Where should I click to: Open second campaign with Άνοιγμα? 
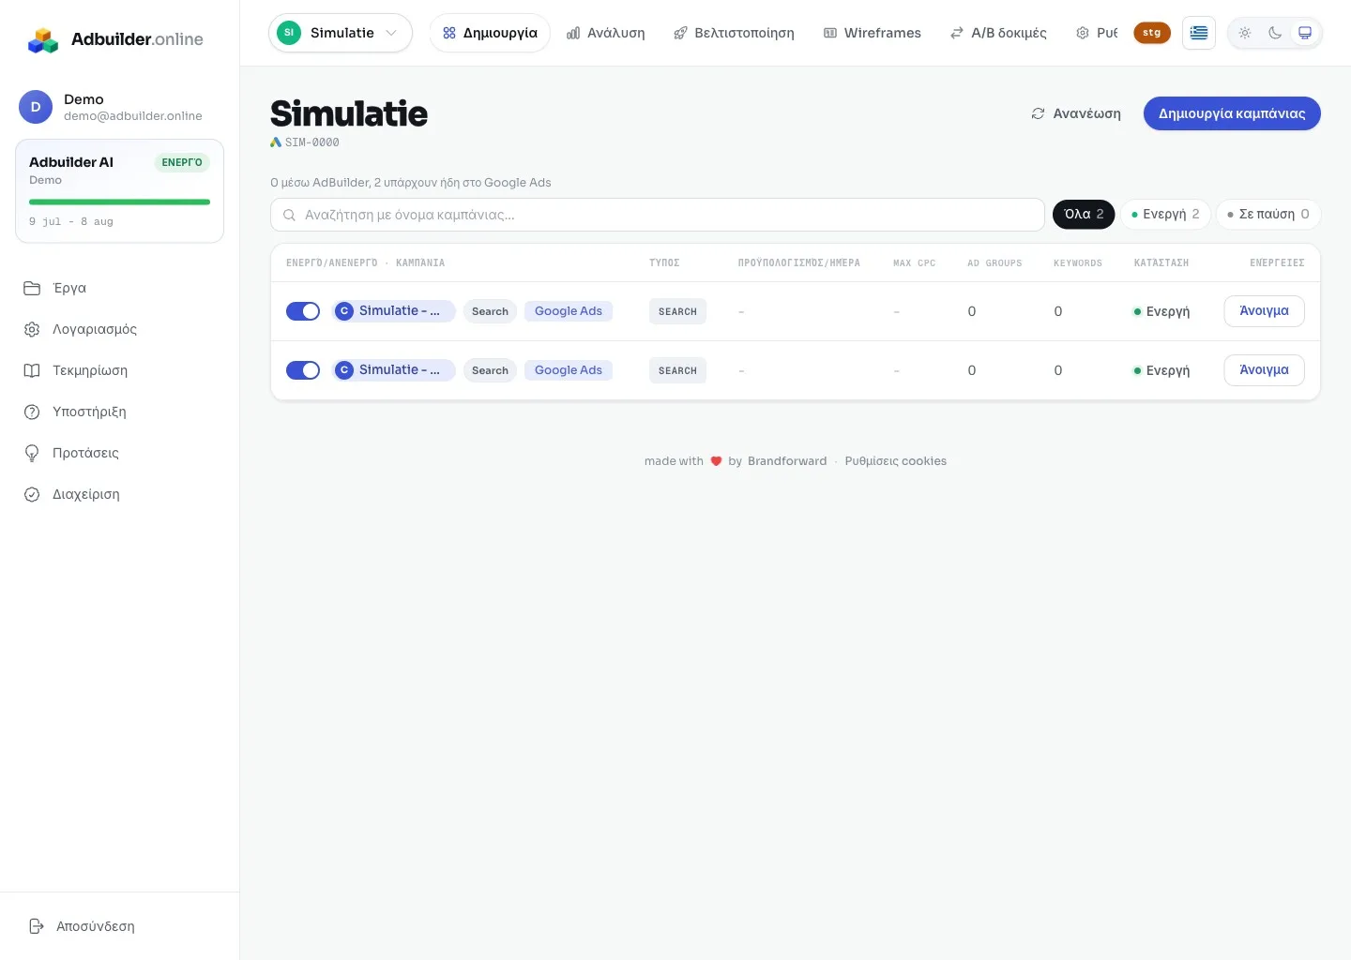1264,370
